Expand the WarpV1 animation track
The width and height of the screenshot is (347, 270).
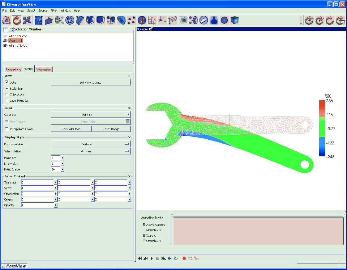pyautogui.click(x=144, y=235)
